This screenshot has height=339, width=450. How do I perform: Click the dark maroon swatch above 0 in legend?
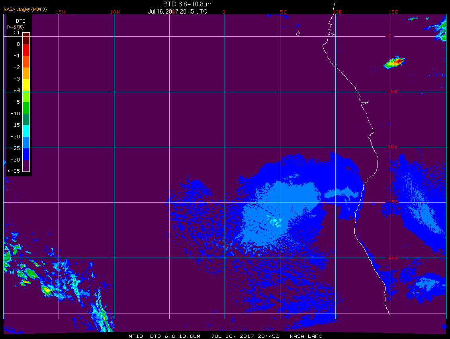pos(26,39)
